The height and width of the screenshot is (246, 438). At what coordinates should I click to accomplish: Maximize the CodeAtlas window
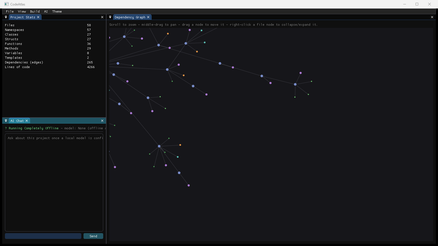click(x=417, y=4)
